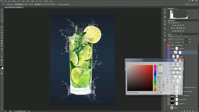Select the Crop tool
The height and width of the screenshot is (112, 199).
tap(2, 21)
